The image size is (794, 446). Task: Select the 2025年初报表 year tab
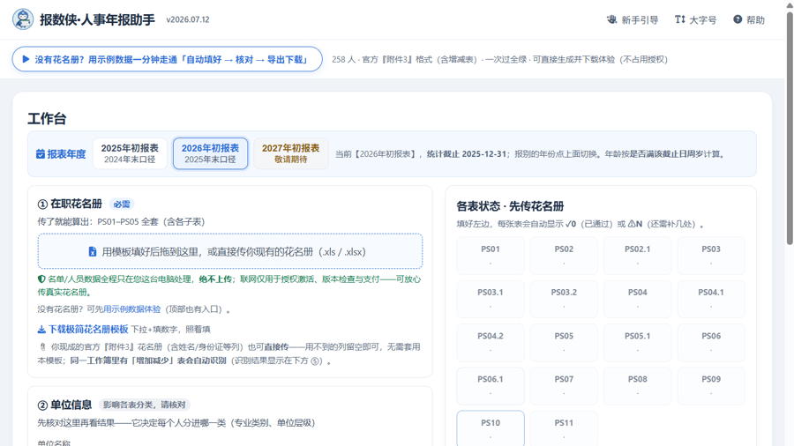[130, 153]
